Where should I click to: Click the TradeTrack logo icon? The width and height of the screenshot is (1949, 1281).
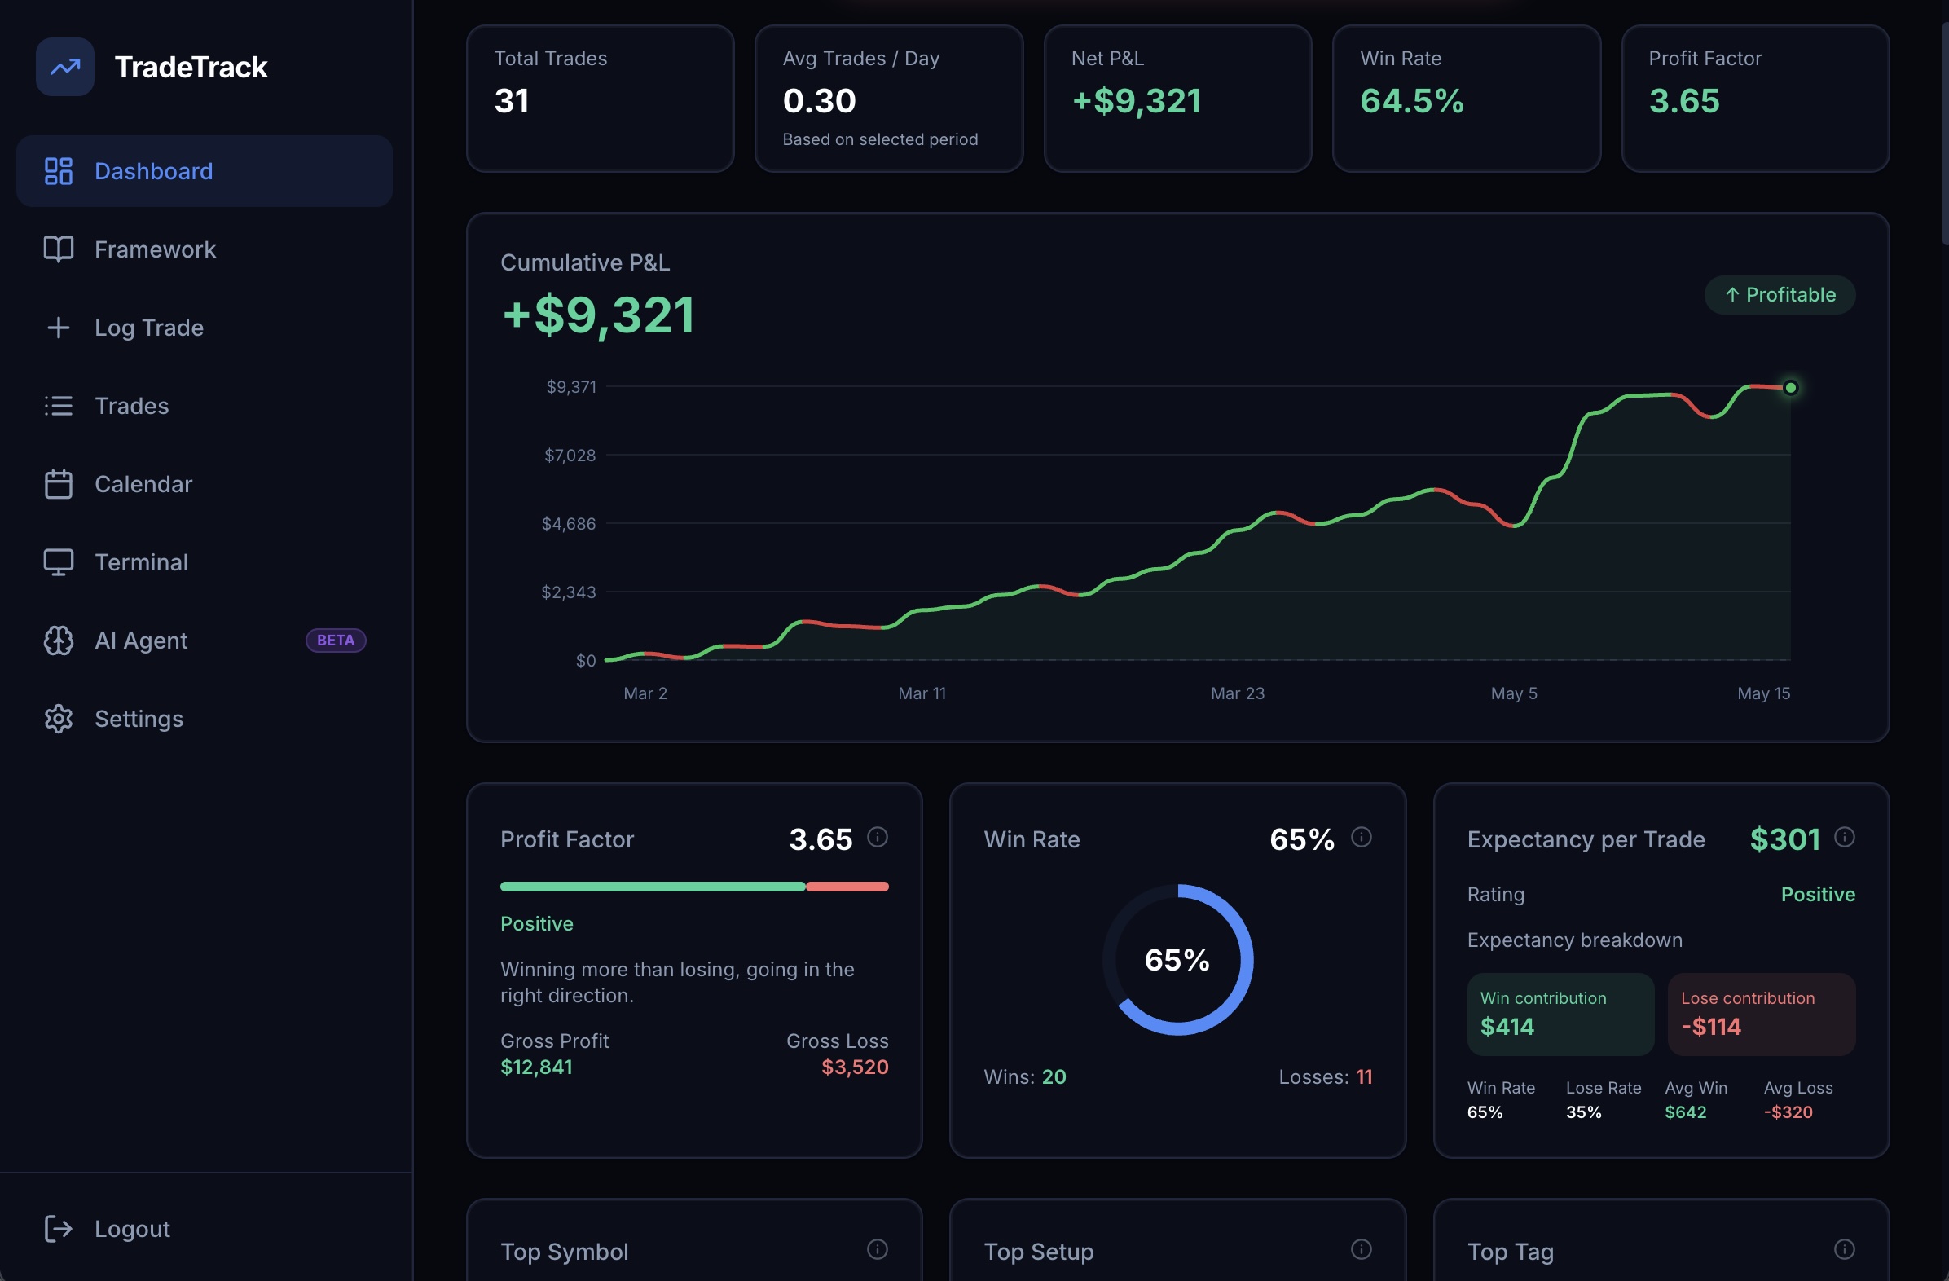pyautogui.click(x=64, y=67)
